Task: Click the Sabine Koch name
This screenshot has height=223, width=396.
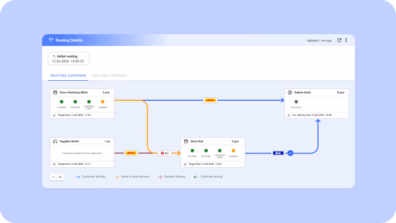Action: 302,92
